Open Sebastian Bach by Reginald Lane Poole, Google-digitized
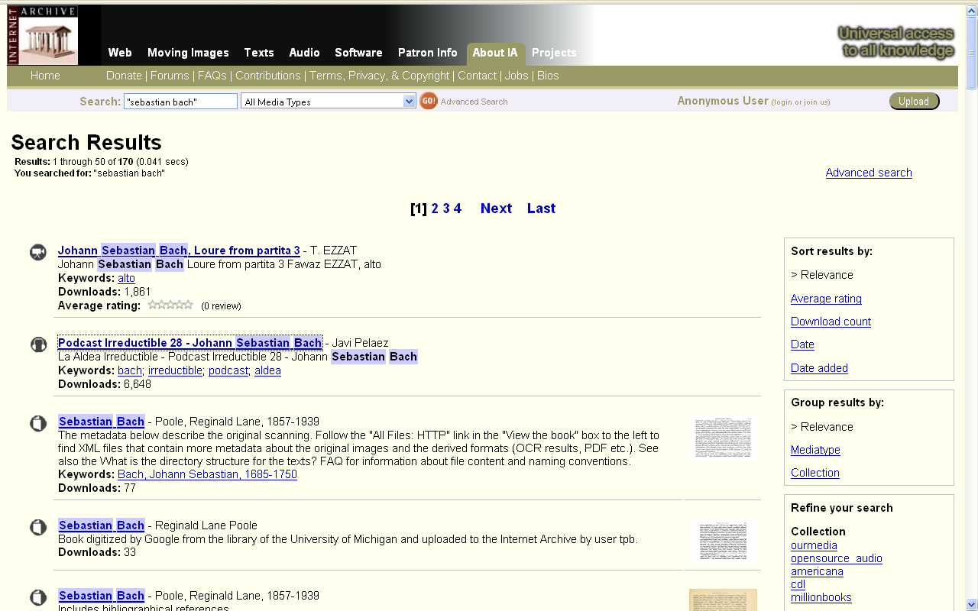The image size is (978, 611). (102, 525)
